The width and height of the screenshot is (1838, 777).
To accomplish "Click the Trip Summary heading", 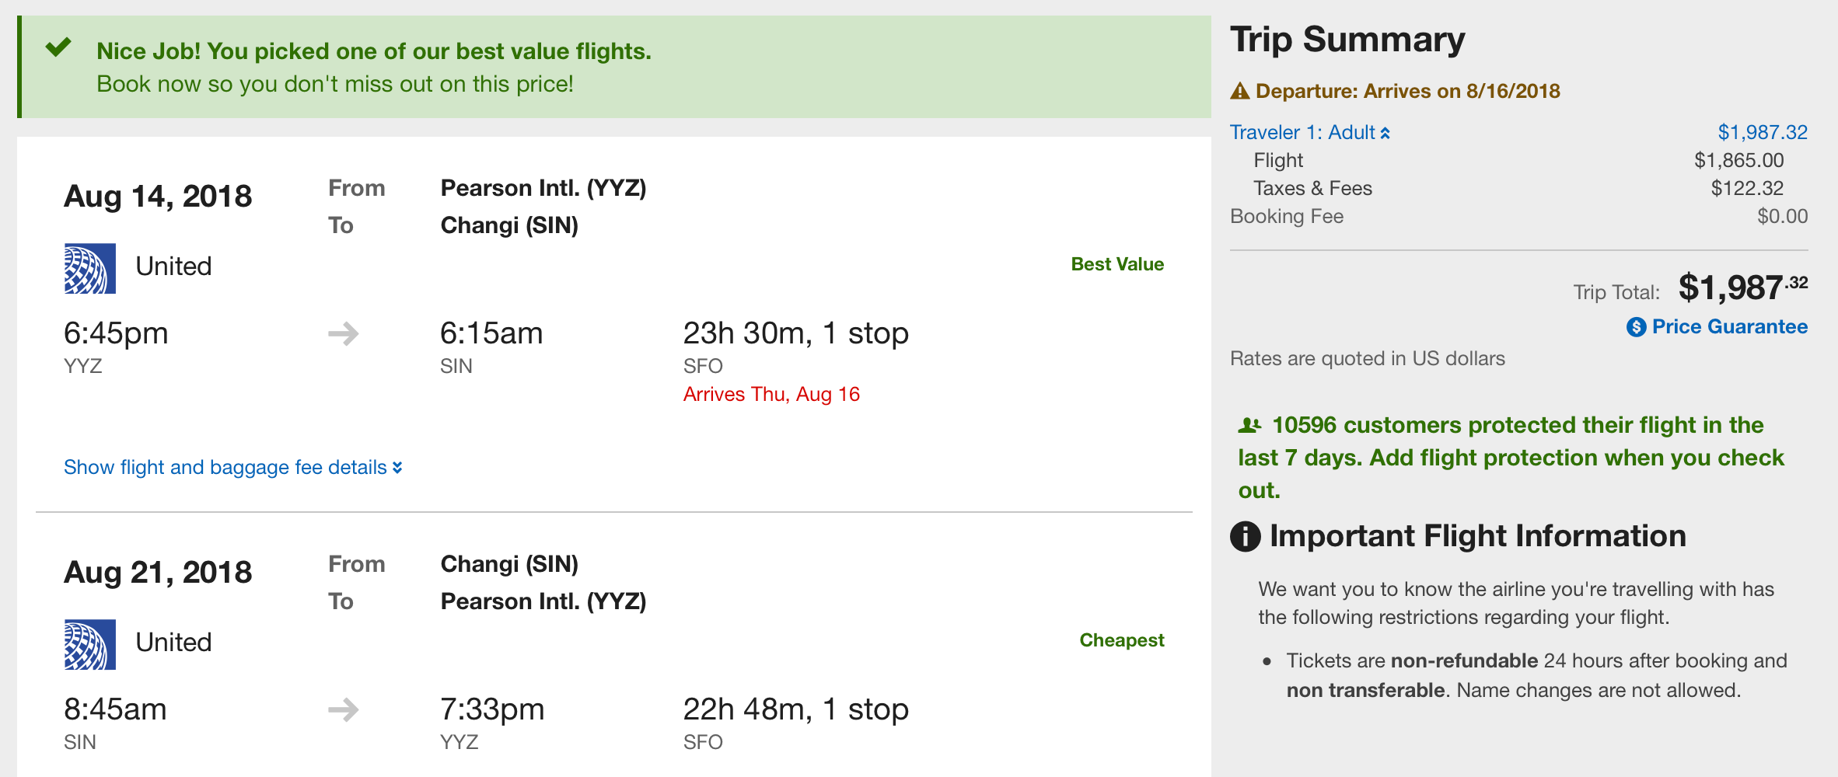I will coord(1347,40).
